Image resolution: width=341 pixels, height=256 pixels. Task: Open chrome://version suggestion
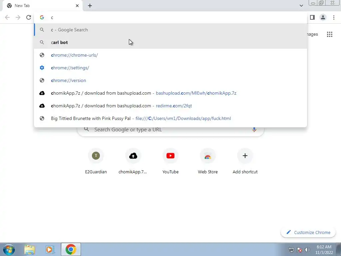pos(170,80)
